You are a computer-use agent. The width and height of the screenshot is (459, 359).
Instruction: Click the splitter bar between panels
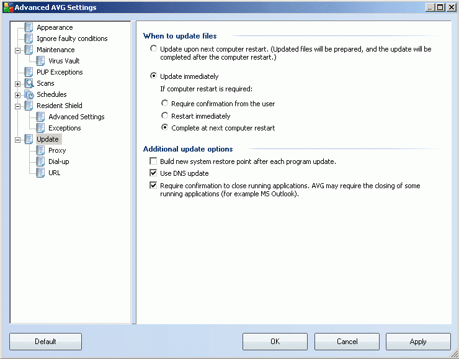(x=134, y=172)
